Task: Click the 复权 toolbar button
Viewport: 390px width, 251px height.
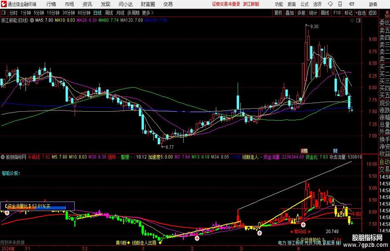Action: (278, 13)
